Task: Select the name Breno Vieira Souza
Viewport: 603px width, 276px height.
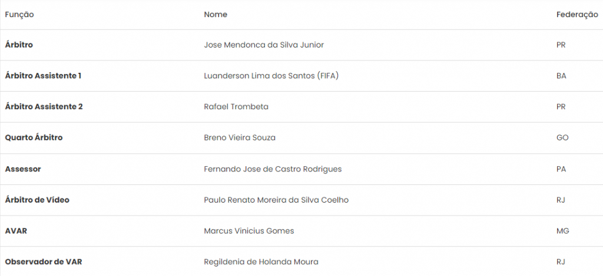Action: pyautogui.click(x=240, y=138)
